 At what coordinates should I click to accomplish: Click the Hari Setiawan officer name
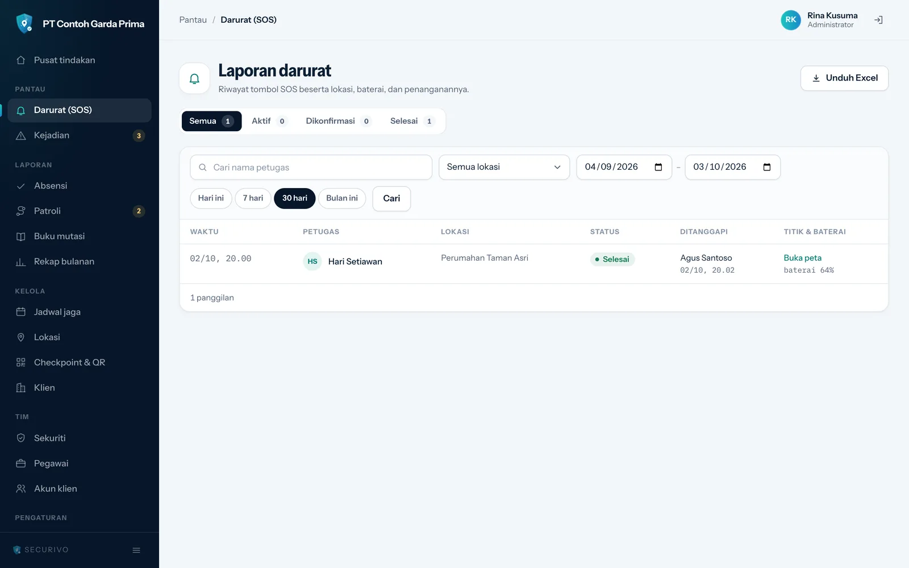point(355,262)
